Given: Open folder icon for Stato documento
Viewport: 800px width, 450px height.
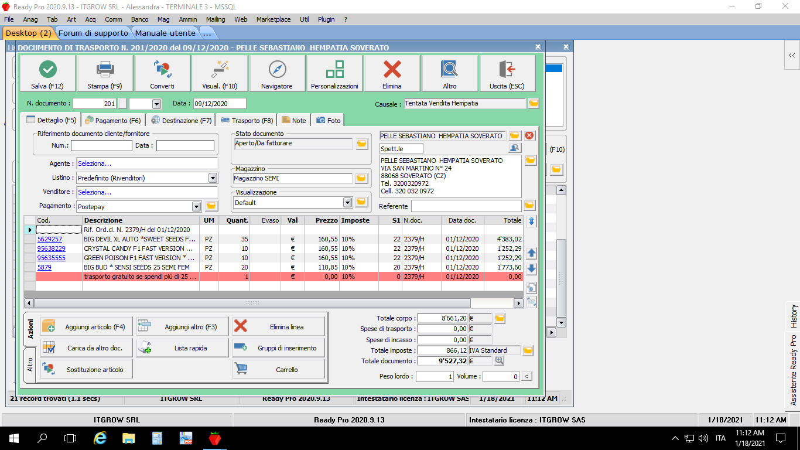Looking at the screenshot, I should tap(362, 144).
